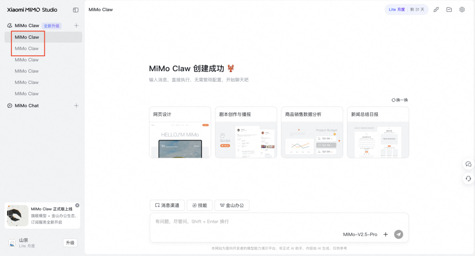Send the message with the paper plane icon
Image resolution: width=475 pixels, height=256 pixels.
point(398,234)
